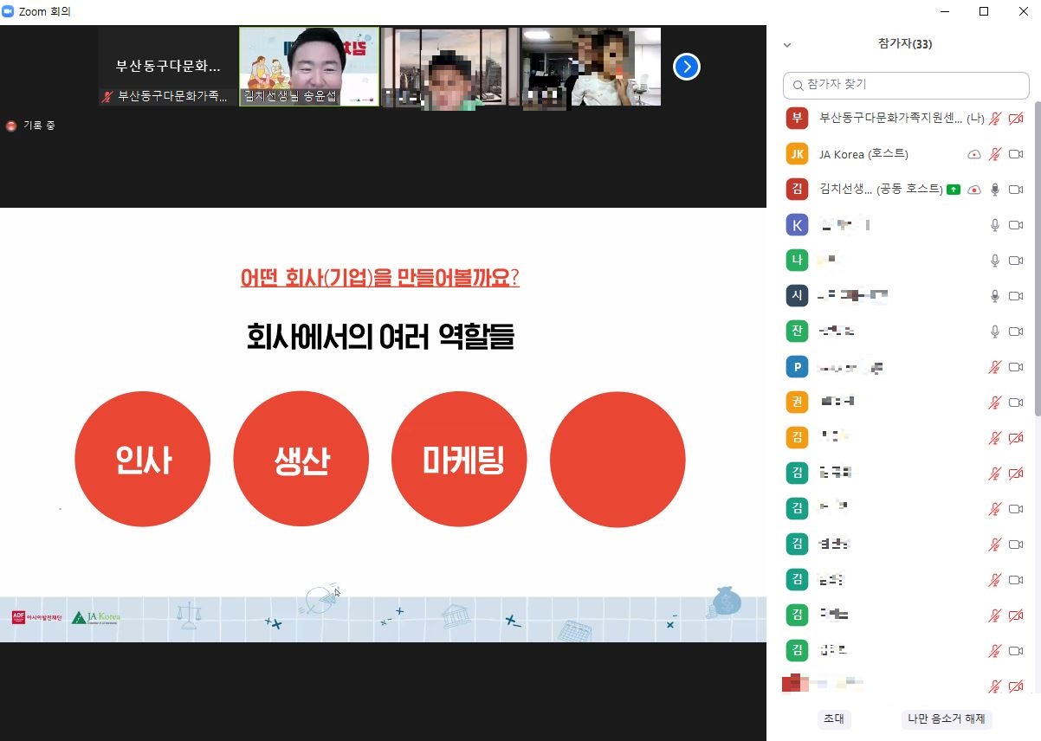Screen dimensions: 1041x741
Task: Click 김치선생's video camera icon
Action: point(1017,189)
